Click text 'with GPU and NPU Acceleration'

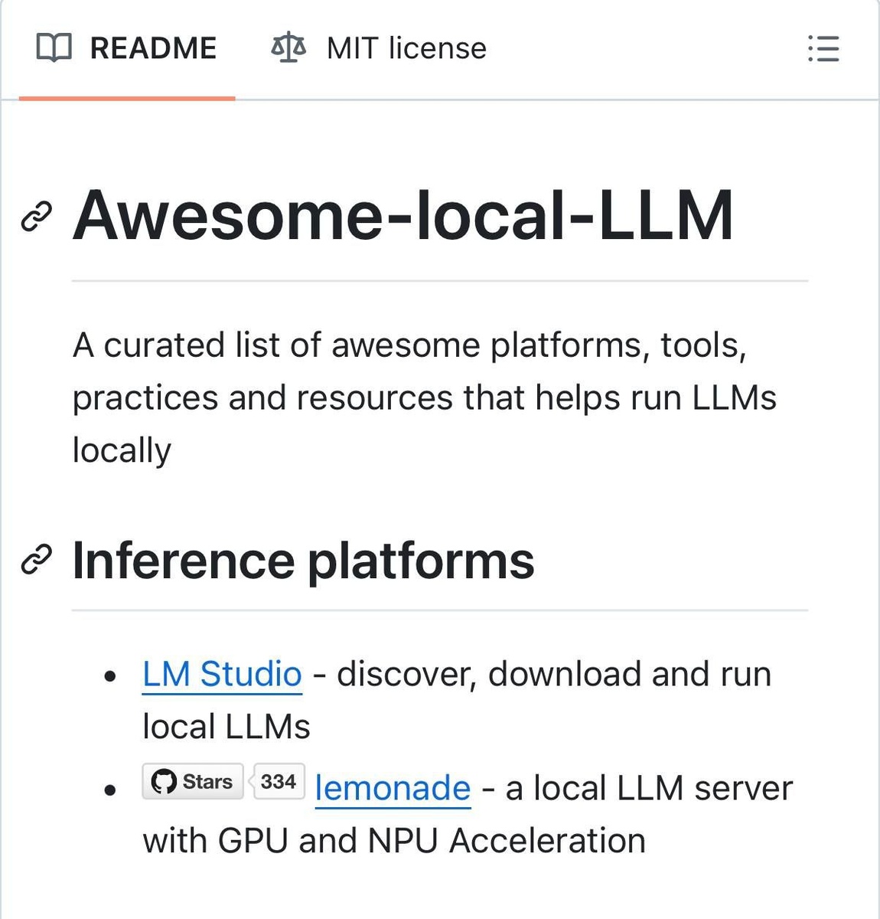tap(394, 841)
